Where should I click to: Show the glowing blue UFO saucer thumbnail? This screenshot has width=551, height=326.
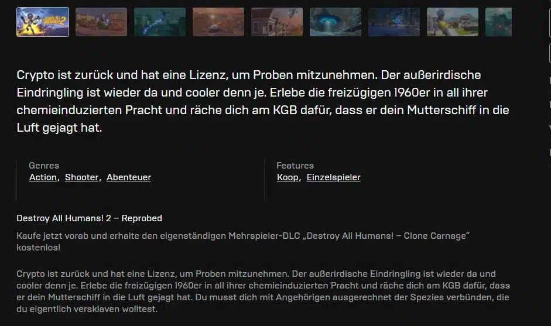336,22
